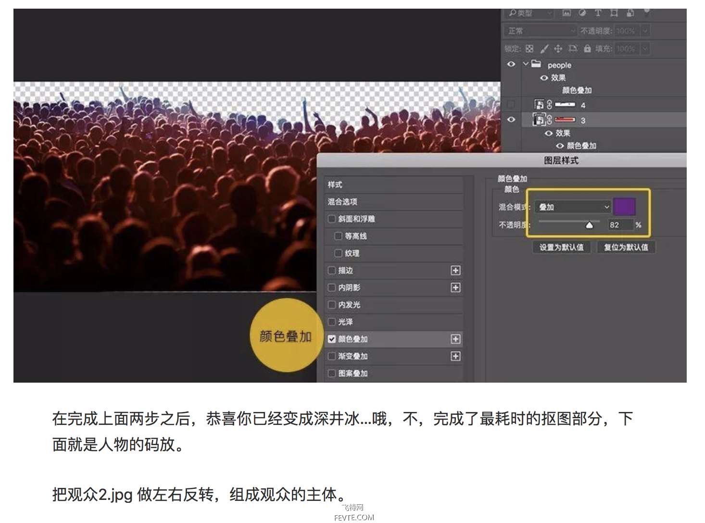The width and height of the screenshot is (705, 523).
Task: Collapse the people group chevron
Action: [x=526, y=64]
